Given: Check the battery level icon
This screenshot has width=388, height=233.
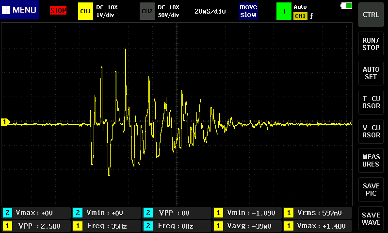Looking at the screenshot, I should (347, 5).
